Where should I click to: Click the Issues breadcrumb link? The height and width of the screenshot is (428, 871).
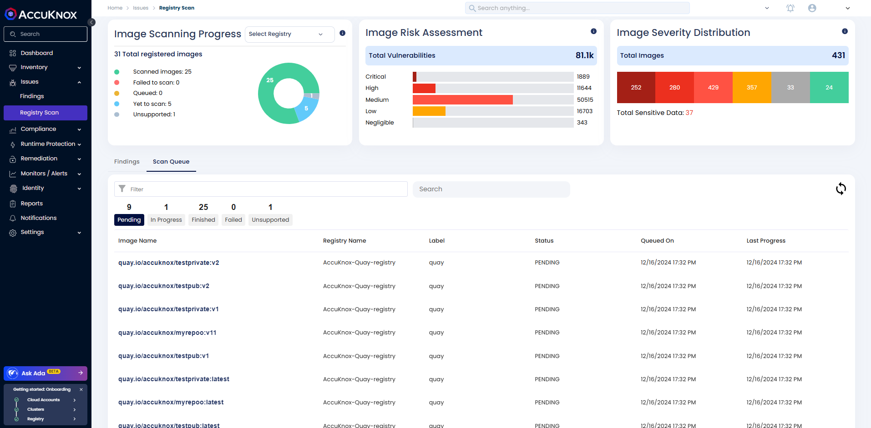[x=141, y=8]
